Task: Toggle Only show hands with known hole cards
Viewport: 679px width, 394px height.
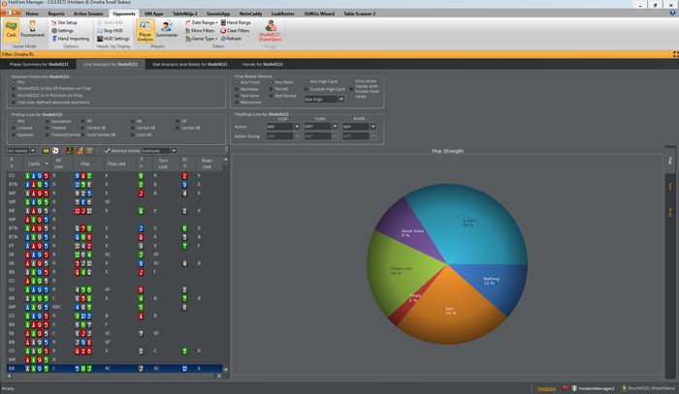Action: tap(351, 89)
